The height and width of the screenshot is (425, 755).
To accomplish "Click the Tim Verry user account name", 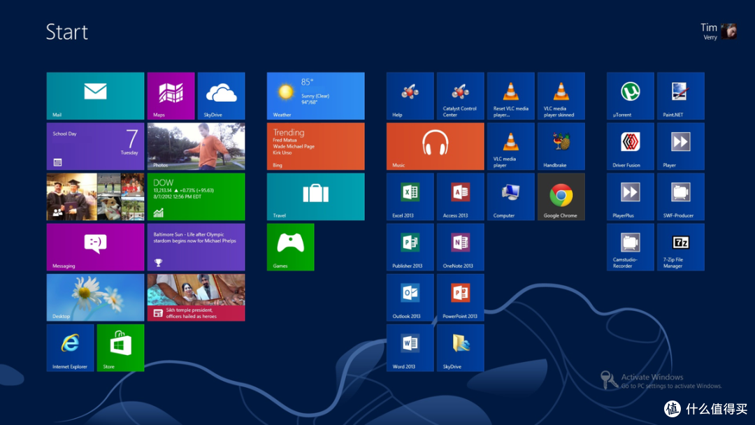I will point(709,31).
